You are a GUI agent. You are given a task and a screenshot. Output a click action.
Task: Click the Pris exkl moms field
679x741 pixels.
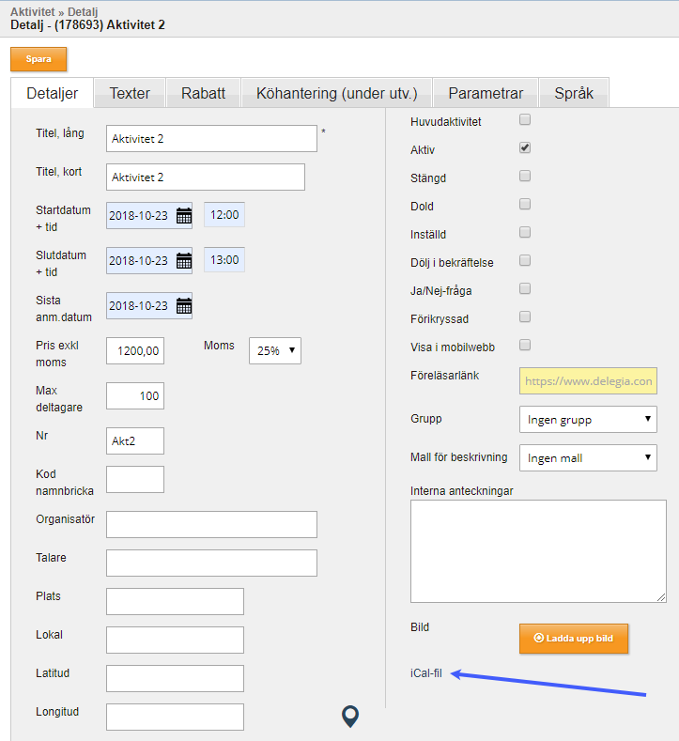[x=135, y=350]
